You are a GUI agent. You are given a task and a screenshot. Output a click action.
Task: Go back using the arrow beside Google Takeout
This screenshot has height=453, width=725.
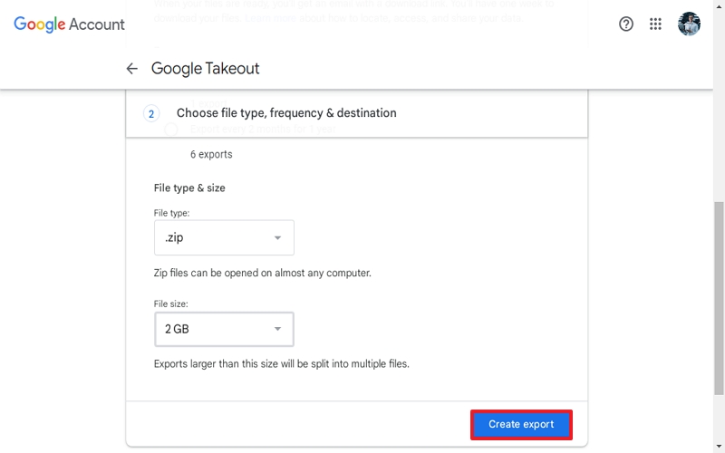(x=132, y=69)
